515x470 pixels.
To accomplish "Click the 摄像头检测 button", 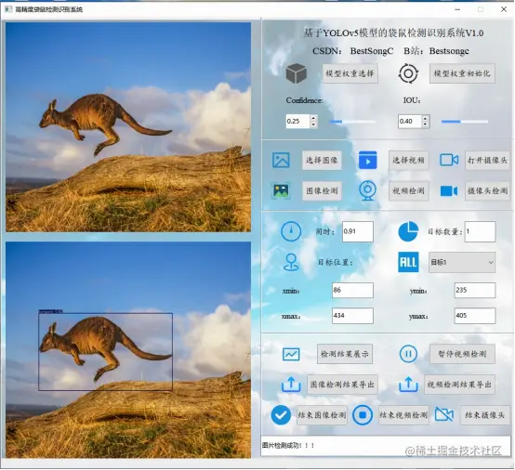I will (487, 190).
